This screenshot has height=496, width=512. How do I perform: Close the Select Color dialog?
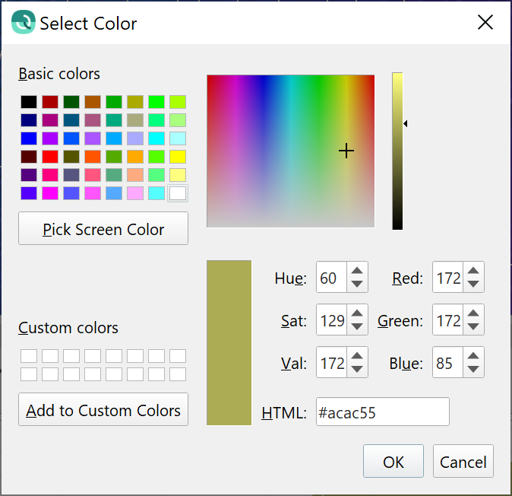(x=485, y=23)
